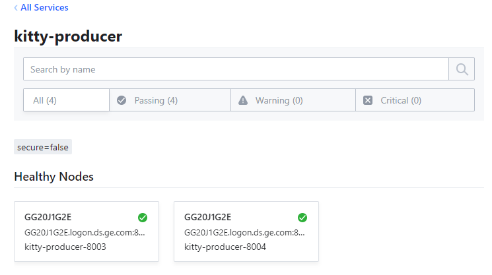Click green check on kitty-producer-8003 card
Screen dimensions: 492x275
[x=143, y=218]
